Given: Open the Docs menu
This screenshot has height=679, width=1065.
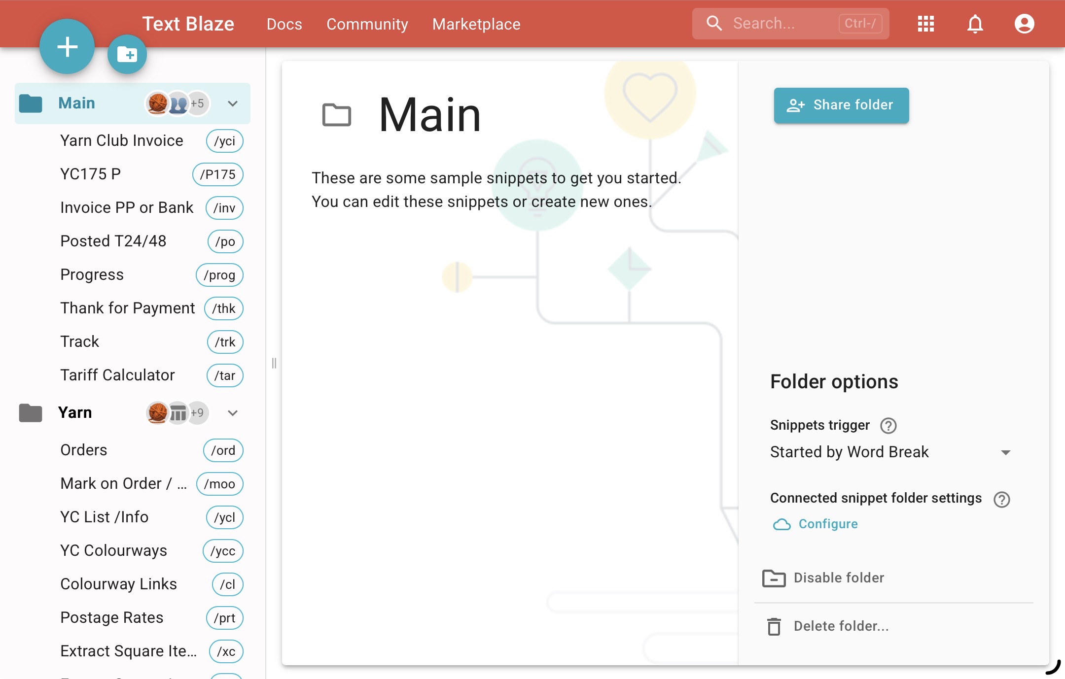Looking at the screenshot, I should click(284, 24).
